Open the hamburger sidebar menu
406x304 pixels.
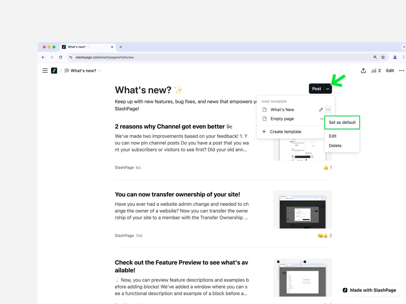pyautogui.click(x=45, y=70)
